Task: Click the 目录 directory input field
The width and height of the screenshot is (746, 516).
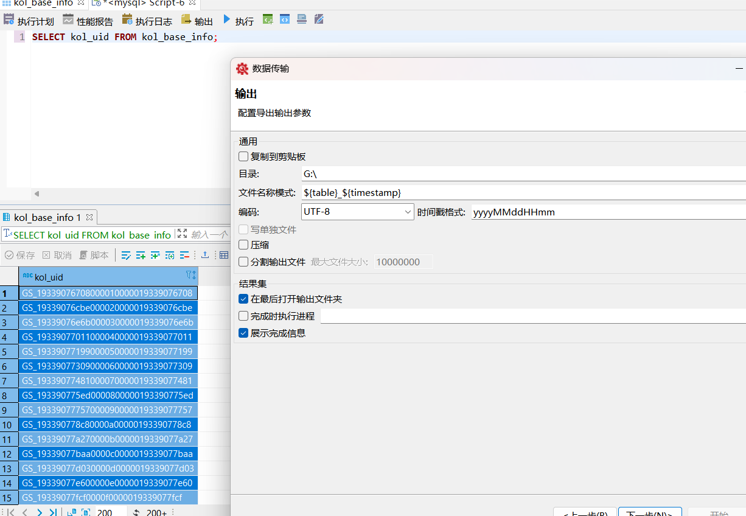Action: click(523, 174)
